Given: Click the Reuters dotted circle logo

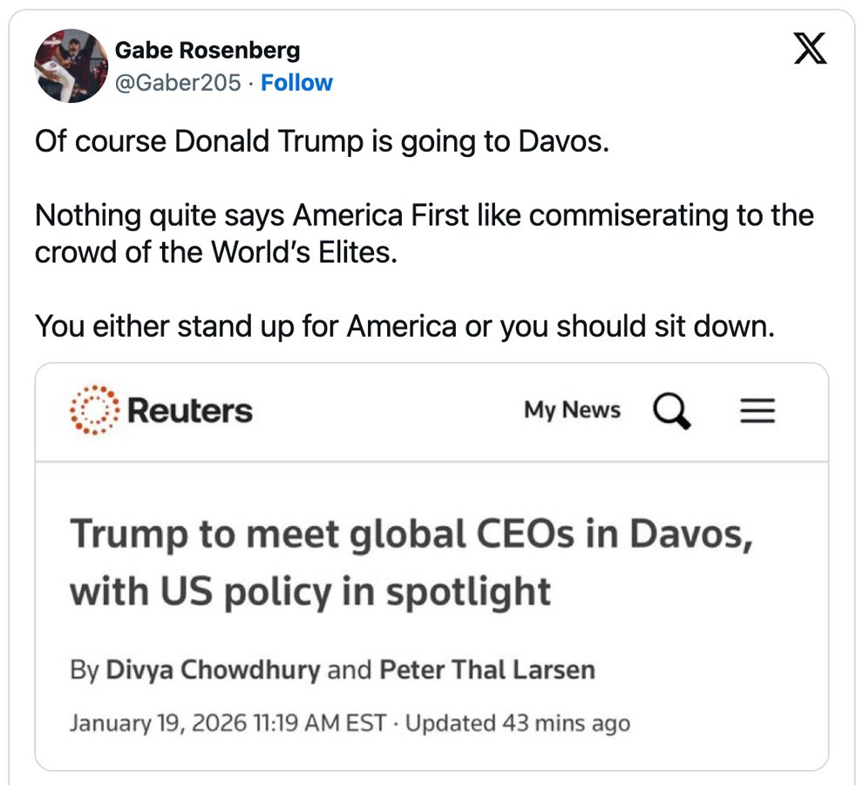Looking at the screenshot, I should coord(91,410).
